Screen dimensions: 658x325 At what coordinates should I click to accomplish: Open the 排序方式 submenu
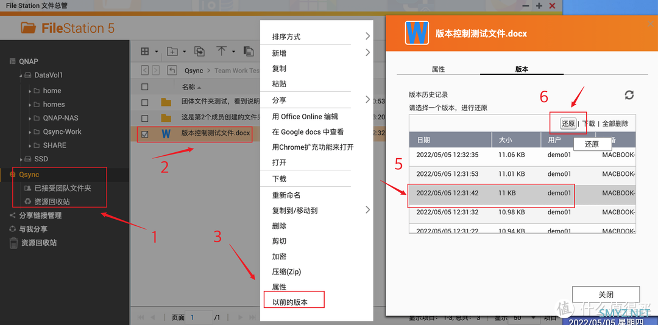pyautogui.click(x=317, y=37)
